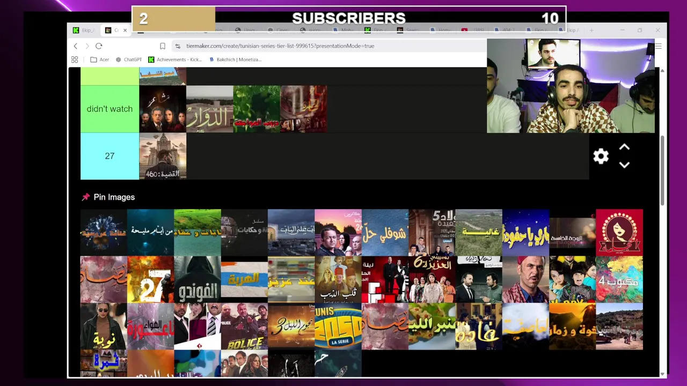Image resolution: width=687 pixels, height=386 pixels.
Task: Select the dark حكايات thumbnail
Action: point(244,233)
